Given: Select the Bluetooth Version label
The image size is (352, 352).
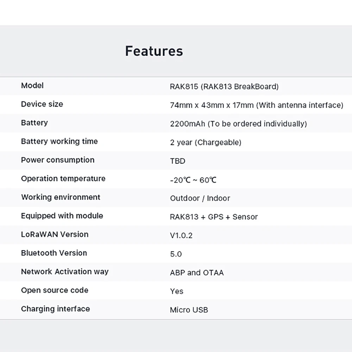Looking at the screenshot, I should click(x=54, y=253).
